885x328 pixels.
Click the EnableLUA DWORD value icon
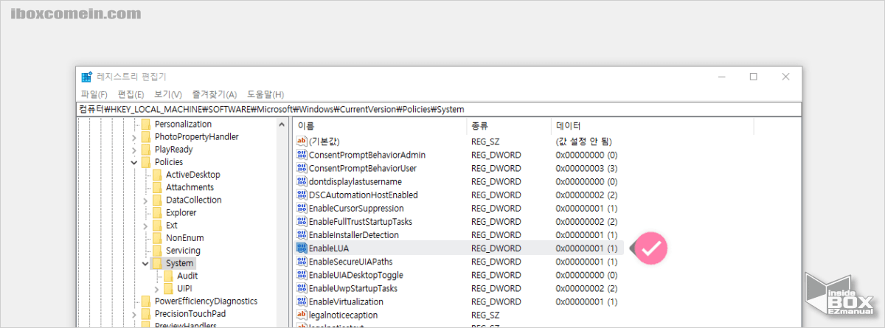point(301,248)
